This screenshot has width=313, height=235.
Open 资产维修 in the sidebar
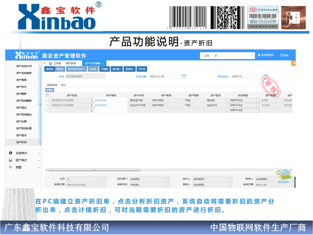click(x=21, y=80)
